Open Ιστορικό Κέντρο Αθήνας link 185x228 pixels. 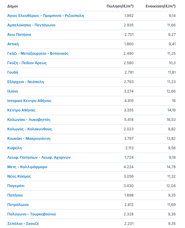(x=29, y=101)
